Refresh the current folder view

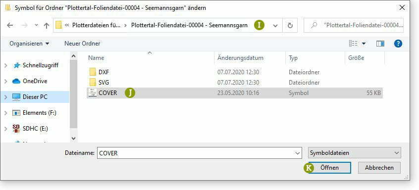click(x=290, y=25)
